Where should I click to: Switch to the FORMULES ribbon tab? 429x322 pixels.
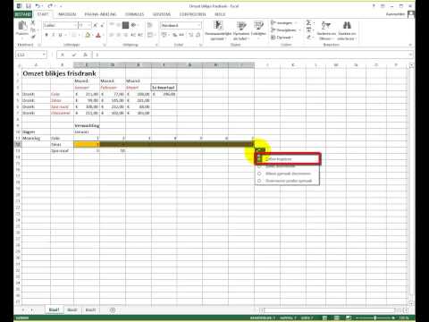pos(134,14)
